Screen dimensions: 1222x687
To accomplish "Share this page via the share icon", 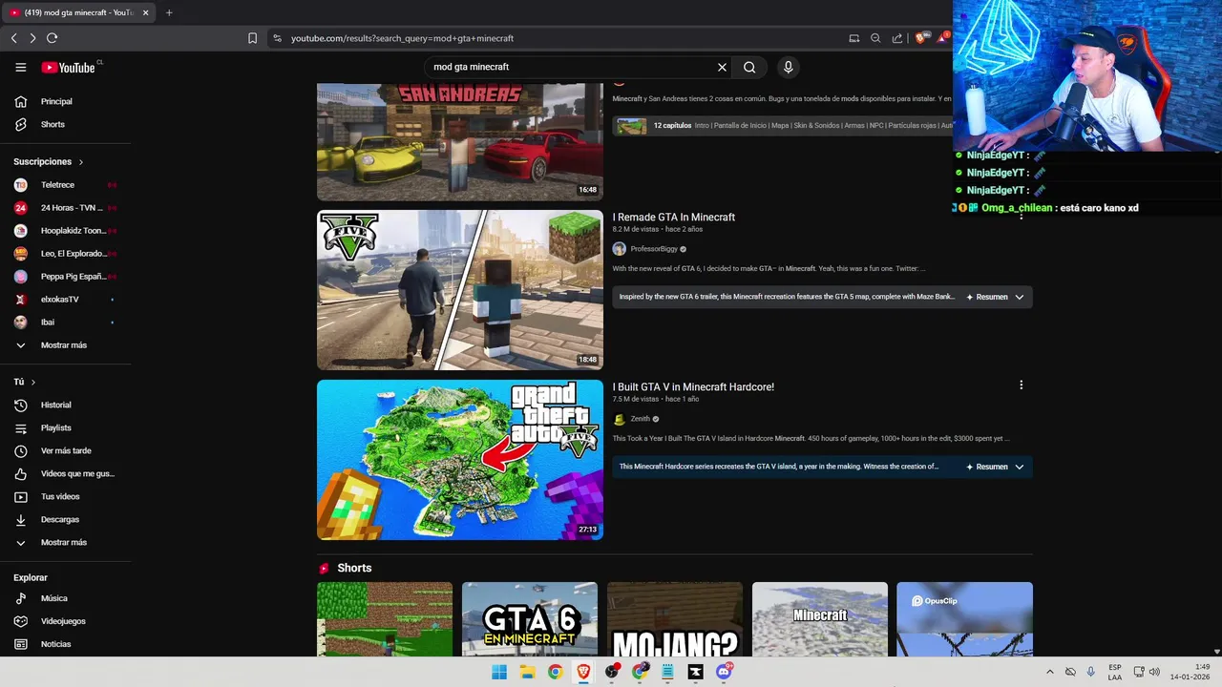I will pos(897,38).
